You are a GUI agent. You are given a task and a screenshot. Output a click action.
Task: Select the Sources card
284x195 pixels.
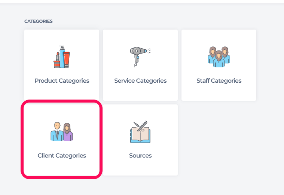[x=140, y=140]
